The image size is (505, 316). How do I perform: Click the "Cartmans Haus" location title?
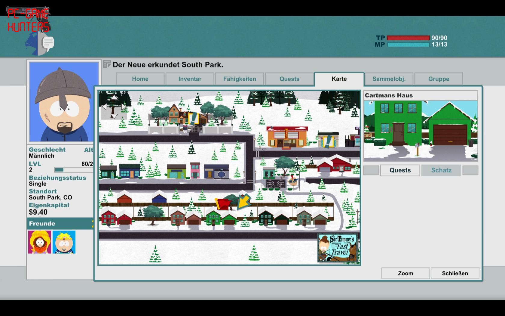click(389, 95)
